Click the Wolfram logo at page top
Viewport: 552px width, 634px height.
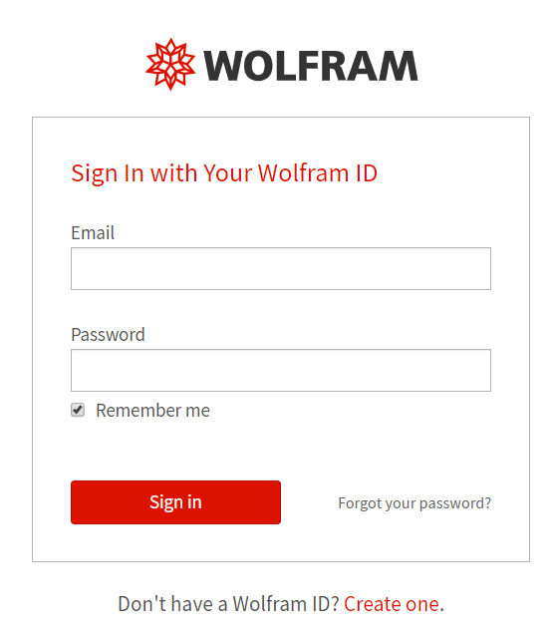282,65
